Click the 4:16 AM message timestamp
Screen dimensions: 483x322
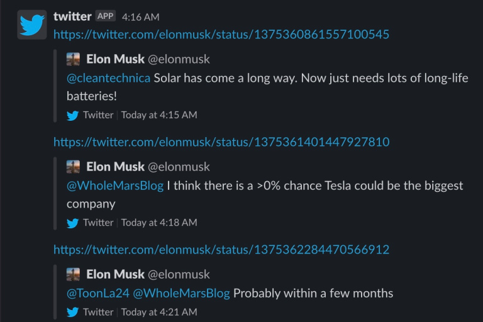coord(140,17)
